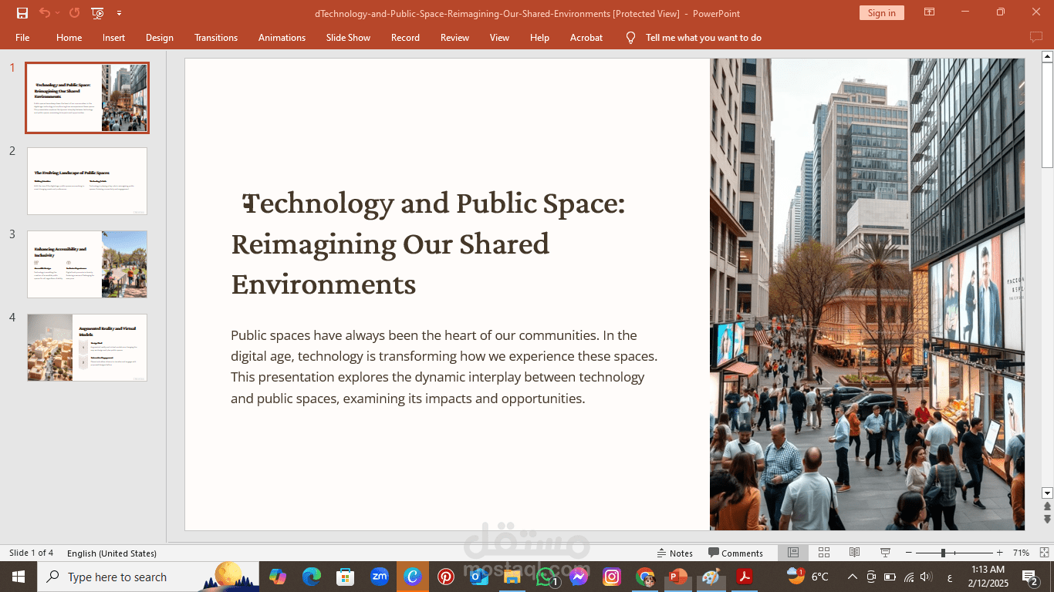
Task: Select slide 1 thumbnail
Action: click(87, 98)
